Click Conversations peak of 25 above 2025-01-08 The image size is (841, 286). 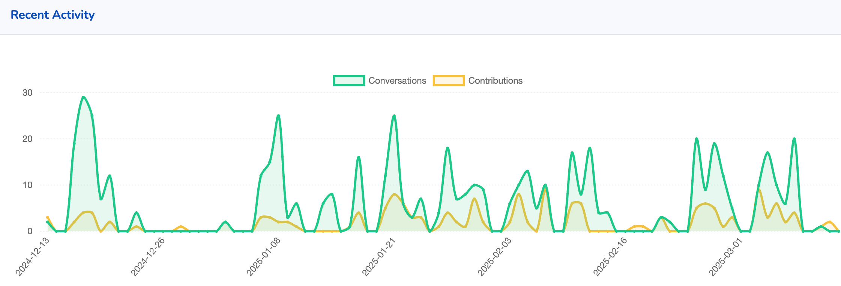pos(278,116)
